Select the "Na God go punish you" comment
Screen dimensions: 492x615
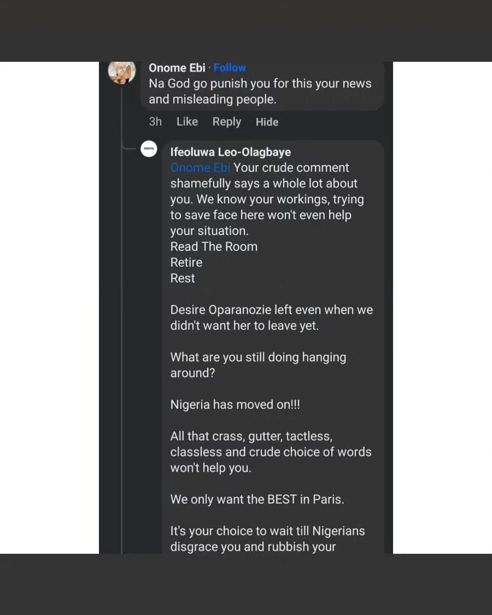(260, 91)
